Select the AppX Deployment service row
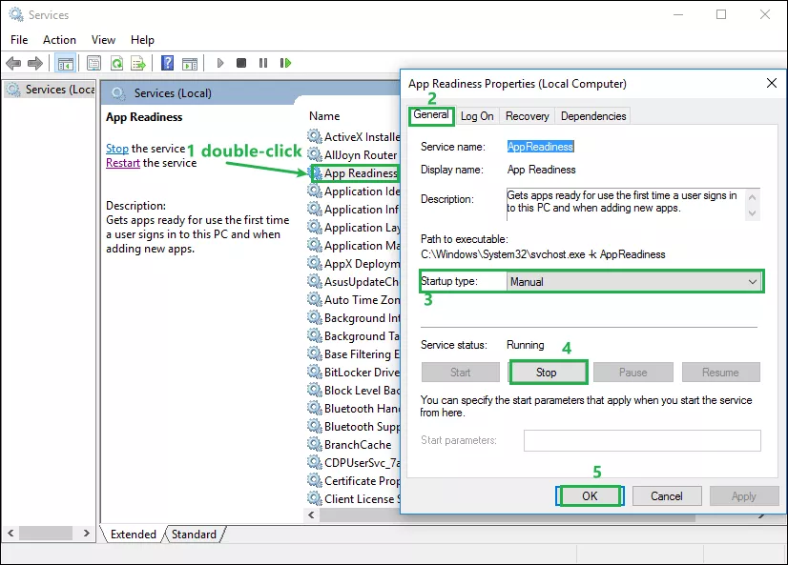This screenshot has height=565, width=788. click(x=354, y=263)
